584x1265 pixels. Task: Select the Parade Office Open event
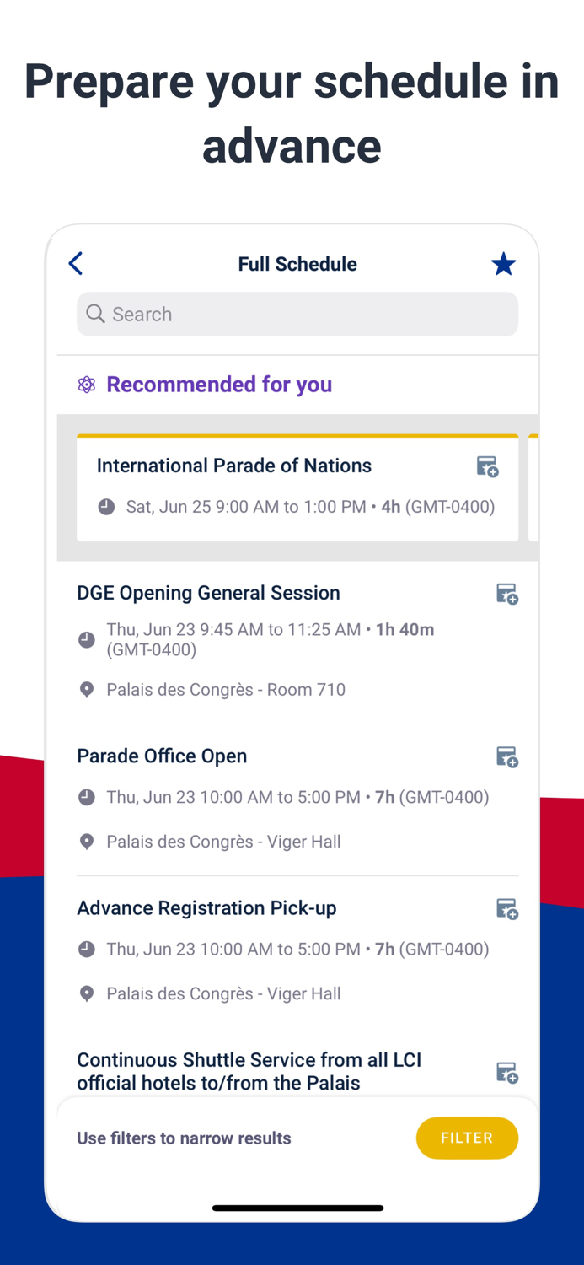[x=162, y=756]
